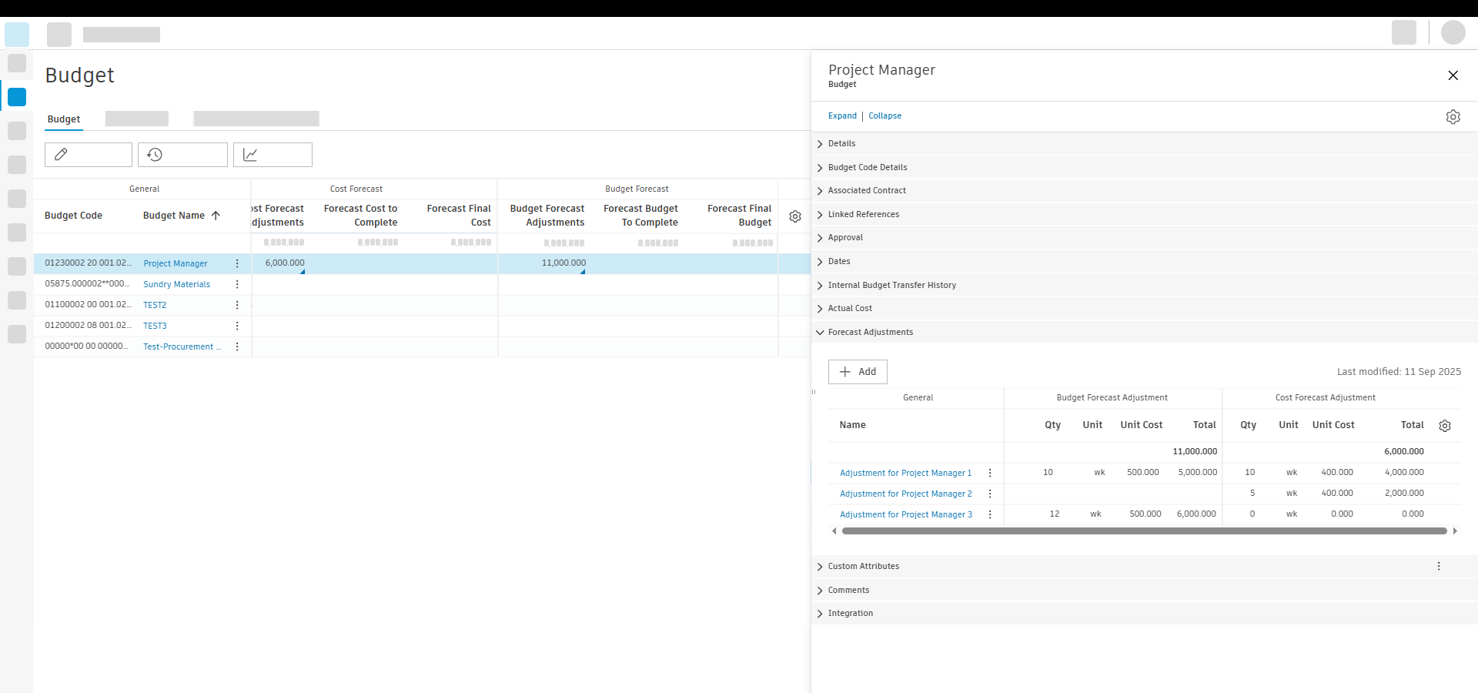Open row menu for Sundry Materials
Viewport: 1478px width, 693px height.
tap(237, 284)
